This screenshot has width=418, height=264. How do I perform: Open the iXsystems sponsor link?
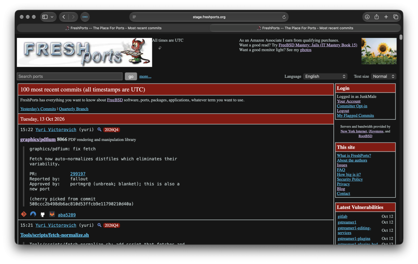pyautogui.click(x=376, y=131)
